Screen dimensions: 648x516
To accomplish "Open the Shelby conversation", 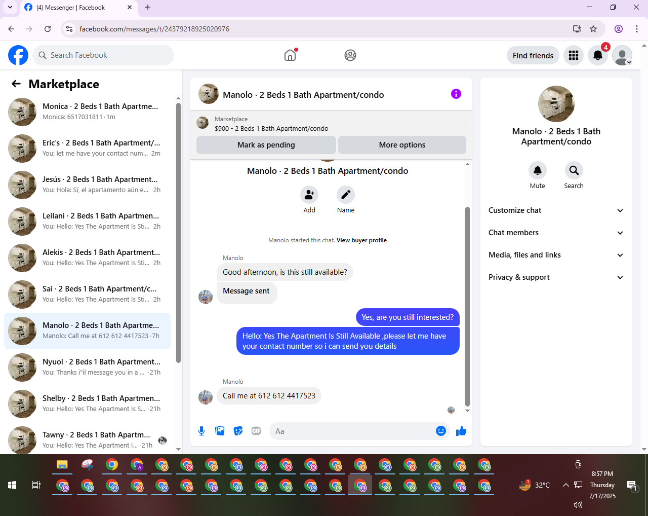I will coord(87,404).
